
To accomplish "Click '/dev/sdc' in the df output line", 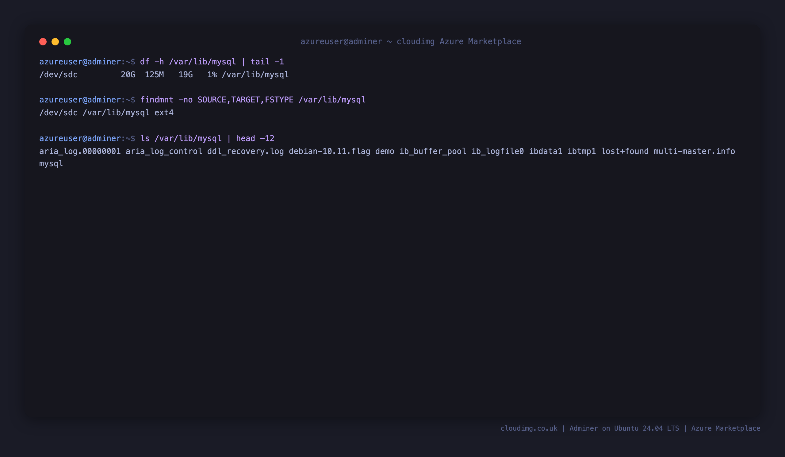I will [x=58, y=75].
